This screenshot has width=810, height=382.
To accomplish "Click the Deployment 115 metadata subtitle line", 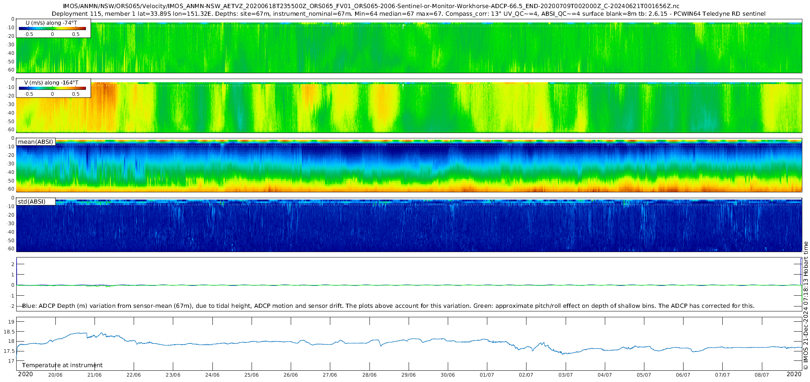I will [408, 14].
